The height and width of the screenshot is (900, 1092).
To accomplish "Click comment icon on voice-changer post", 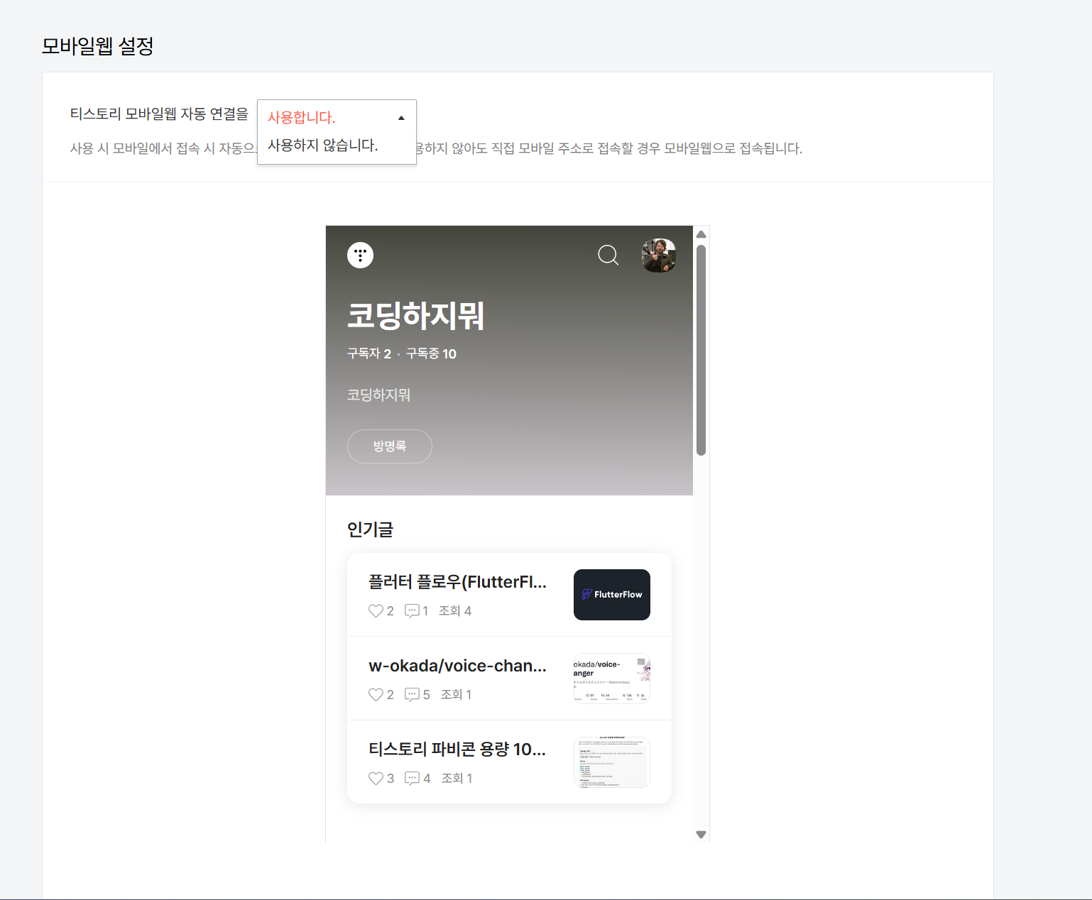I will [x=412, y=695].
